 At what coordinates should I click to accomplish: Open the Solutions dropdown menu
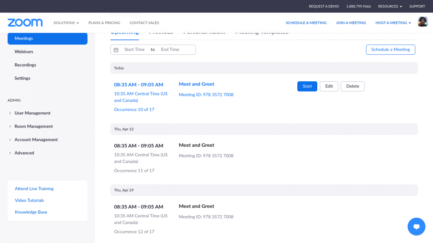point(66,23)
